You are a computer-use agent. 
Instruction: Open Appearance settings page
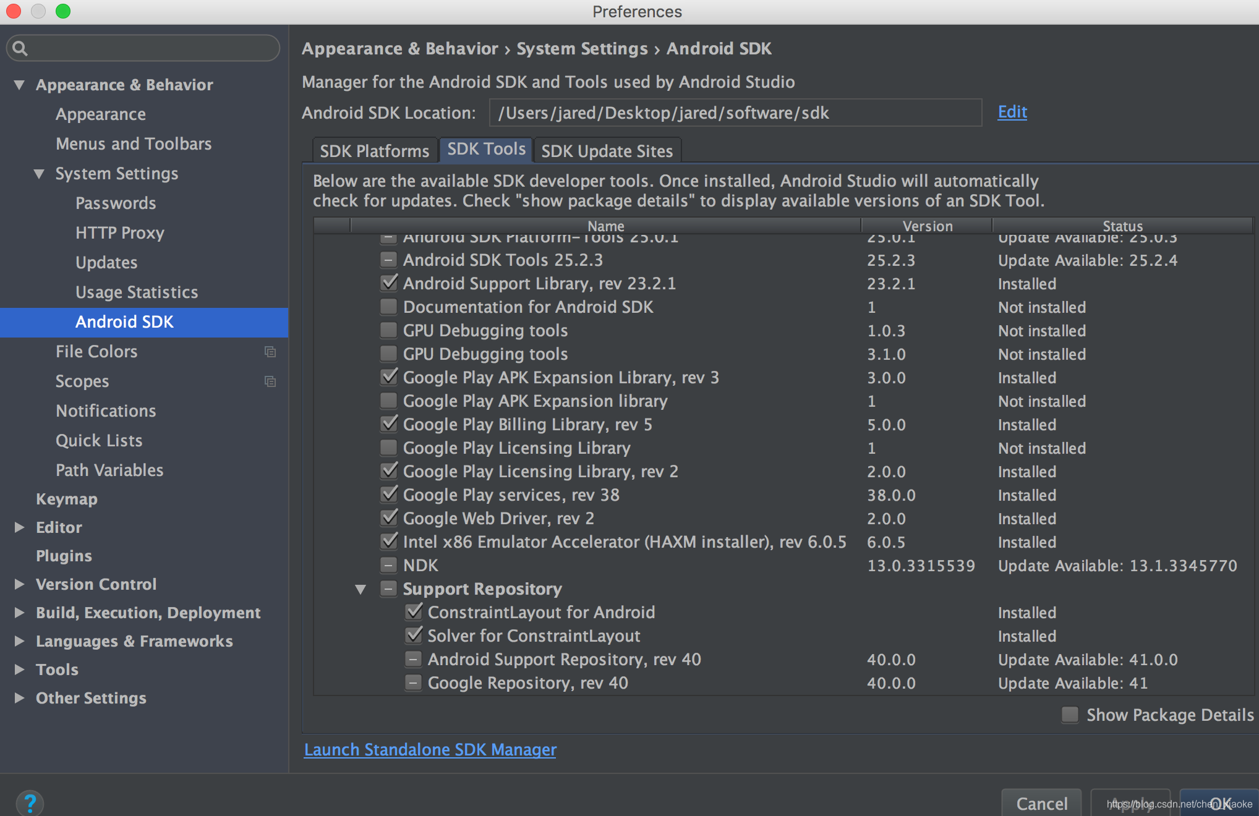coord(101,114)
